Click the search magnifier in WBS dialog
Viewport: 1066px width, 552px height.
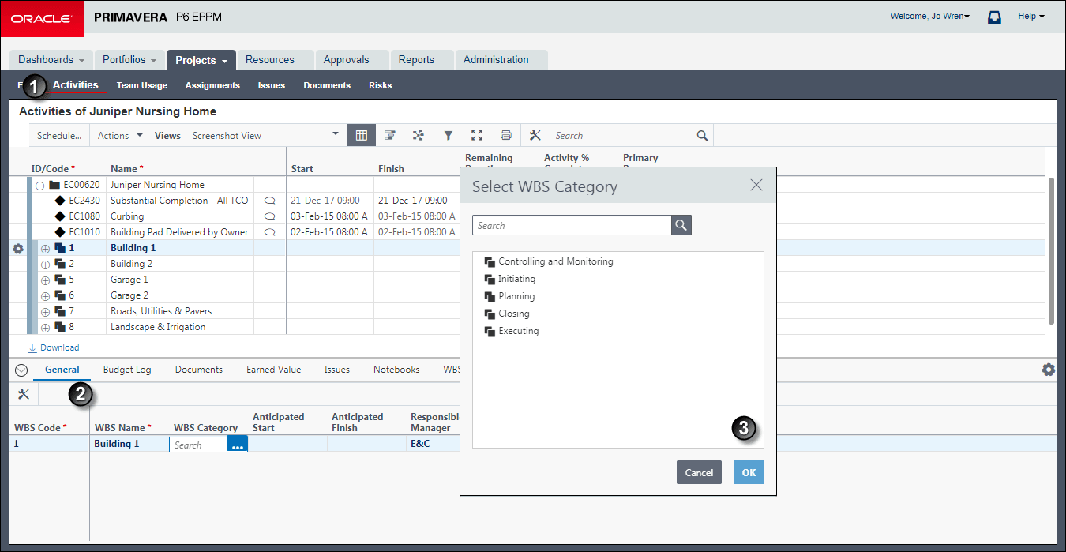pyautogui.click(x=681, y=225)
